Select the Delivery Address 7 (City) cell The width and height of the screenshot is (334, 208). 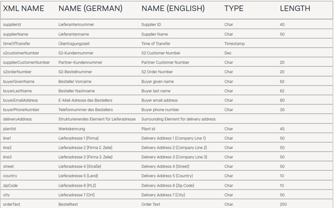(163, 195)
